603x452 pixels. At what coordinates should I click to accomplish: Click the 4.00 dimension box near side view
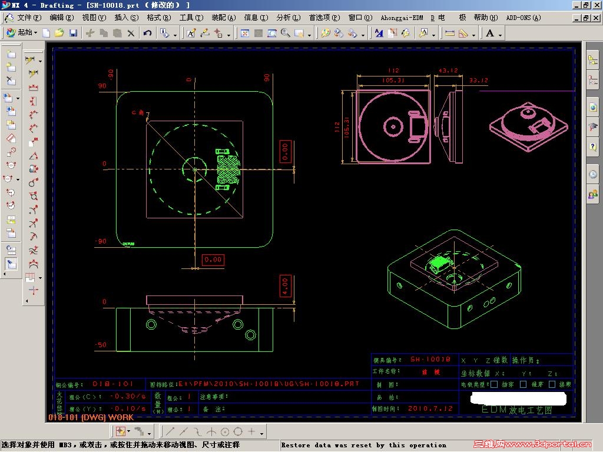pos(285,286)
